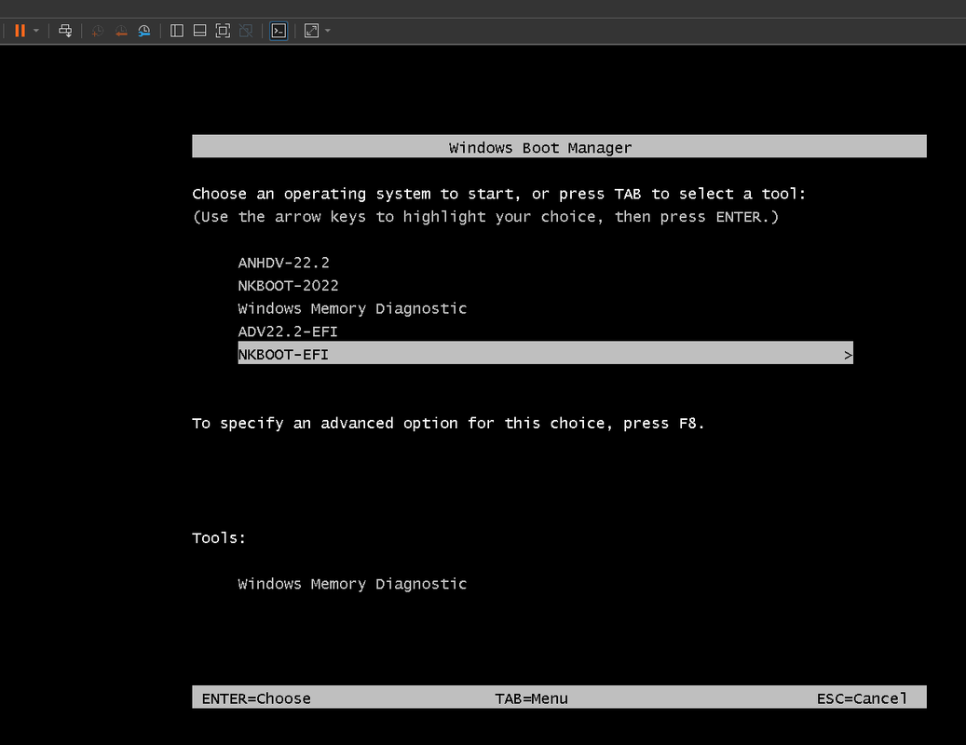Enter full screen mode
This screenshot has width=966, height=745.
[x=223, y=31]
